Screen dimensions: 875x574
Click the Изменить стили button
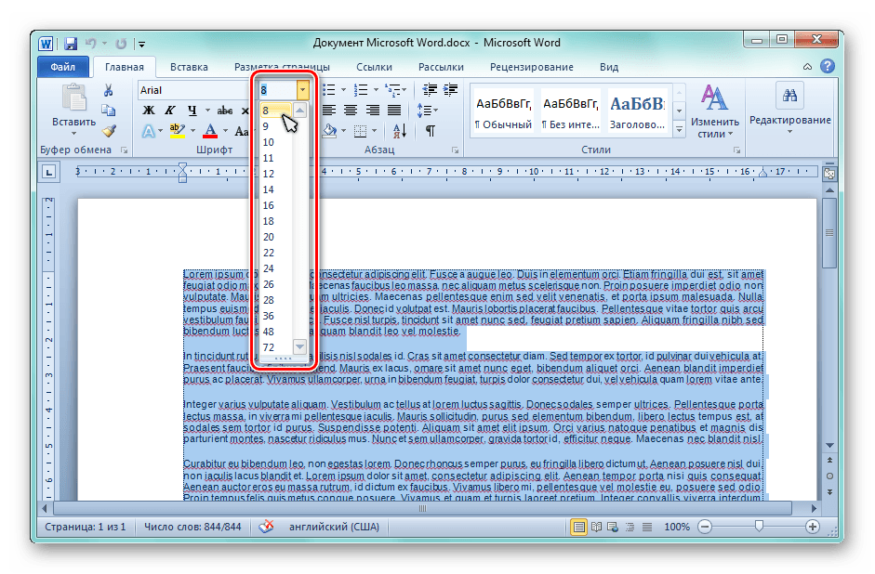point(714,111)
